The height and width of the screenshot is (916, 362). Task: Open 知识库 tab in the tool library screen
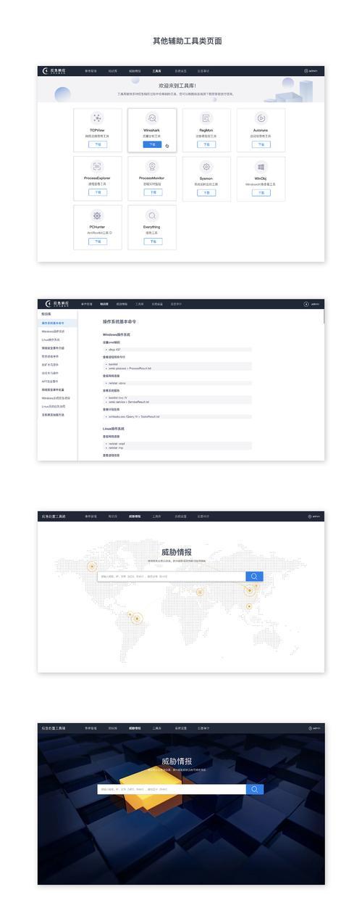[x=113, y=71]
